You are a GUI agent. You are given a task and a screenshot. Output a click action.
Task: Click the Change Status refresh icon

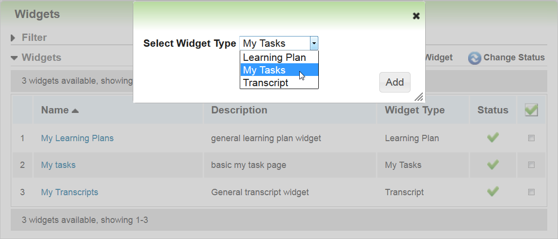coord(474,58)
